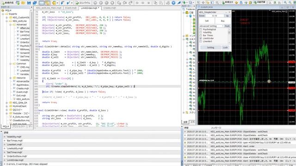Open the Advanced Setting combo box
The width and height of the screenshot is (296, 166).
coord(211,26)
